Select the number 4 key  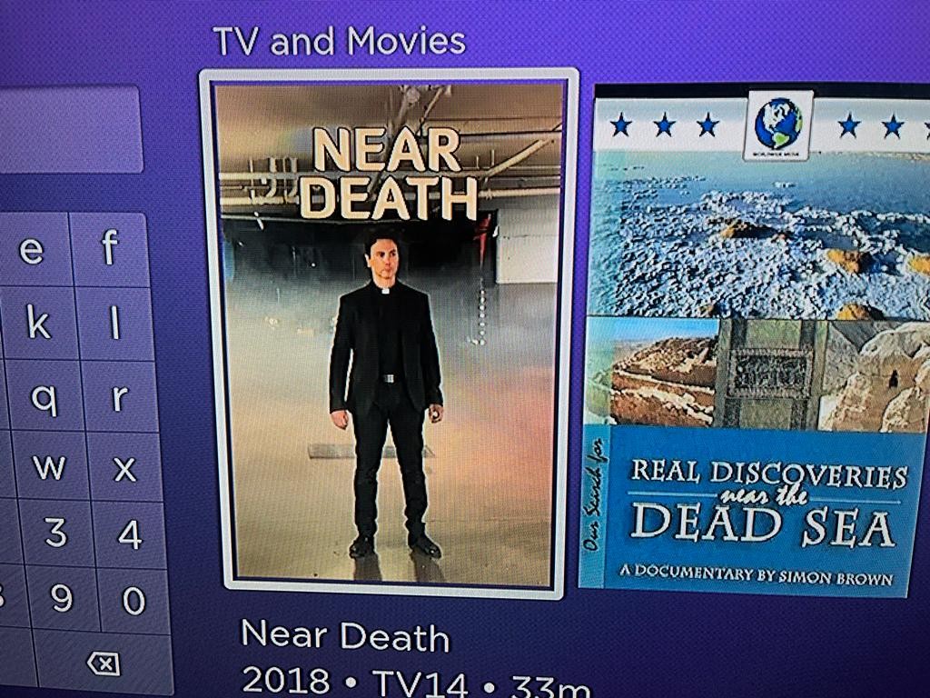coord(131,534)
